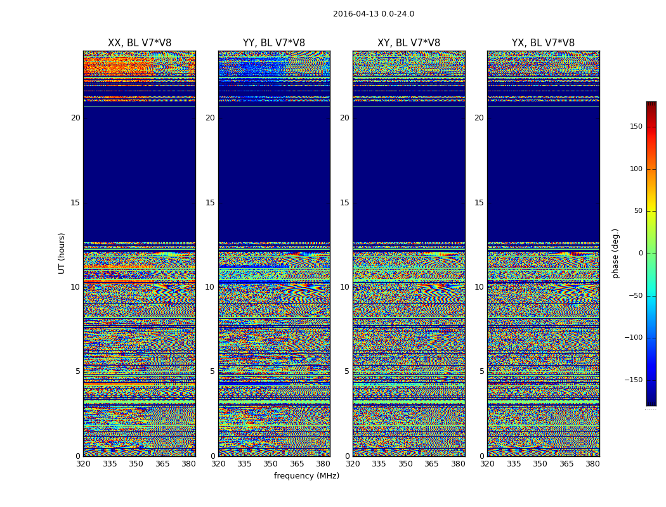Screen dimensions: 666x507
Task: Click the blank blue region in YX plot
Action: coord(543,174)
